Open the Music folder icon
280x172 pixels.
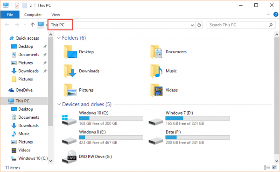(x=156, y=71)
